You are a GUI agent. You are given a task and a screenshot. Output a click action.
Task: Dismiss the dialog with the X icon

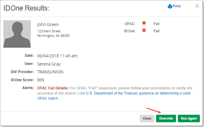197,6
